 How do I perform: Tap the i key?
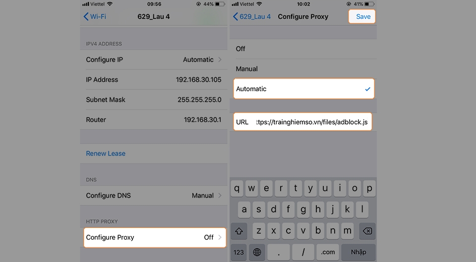click(340, 188)
